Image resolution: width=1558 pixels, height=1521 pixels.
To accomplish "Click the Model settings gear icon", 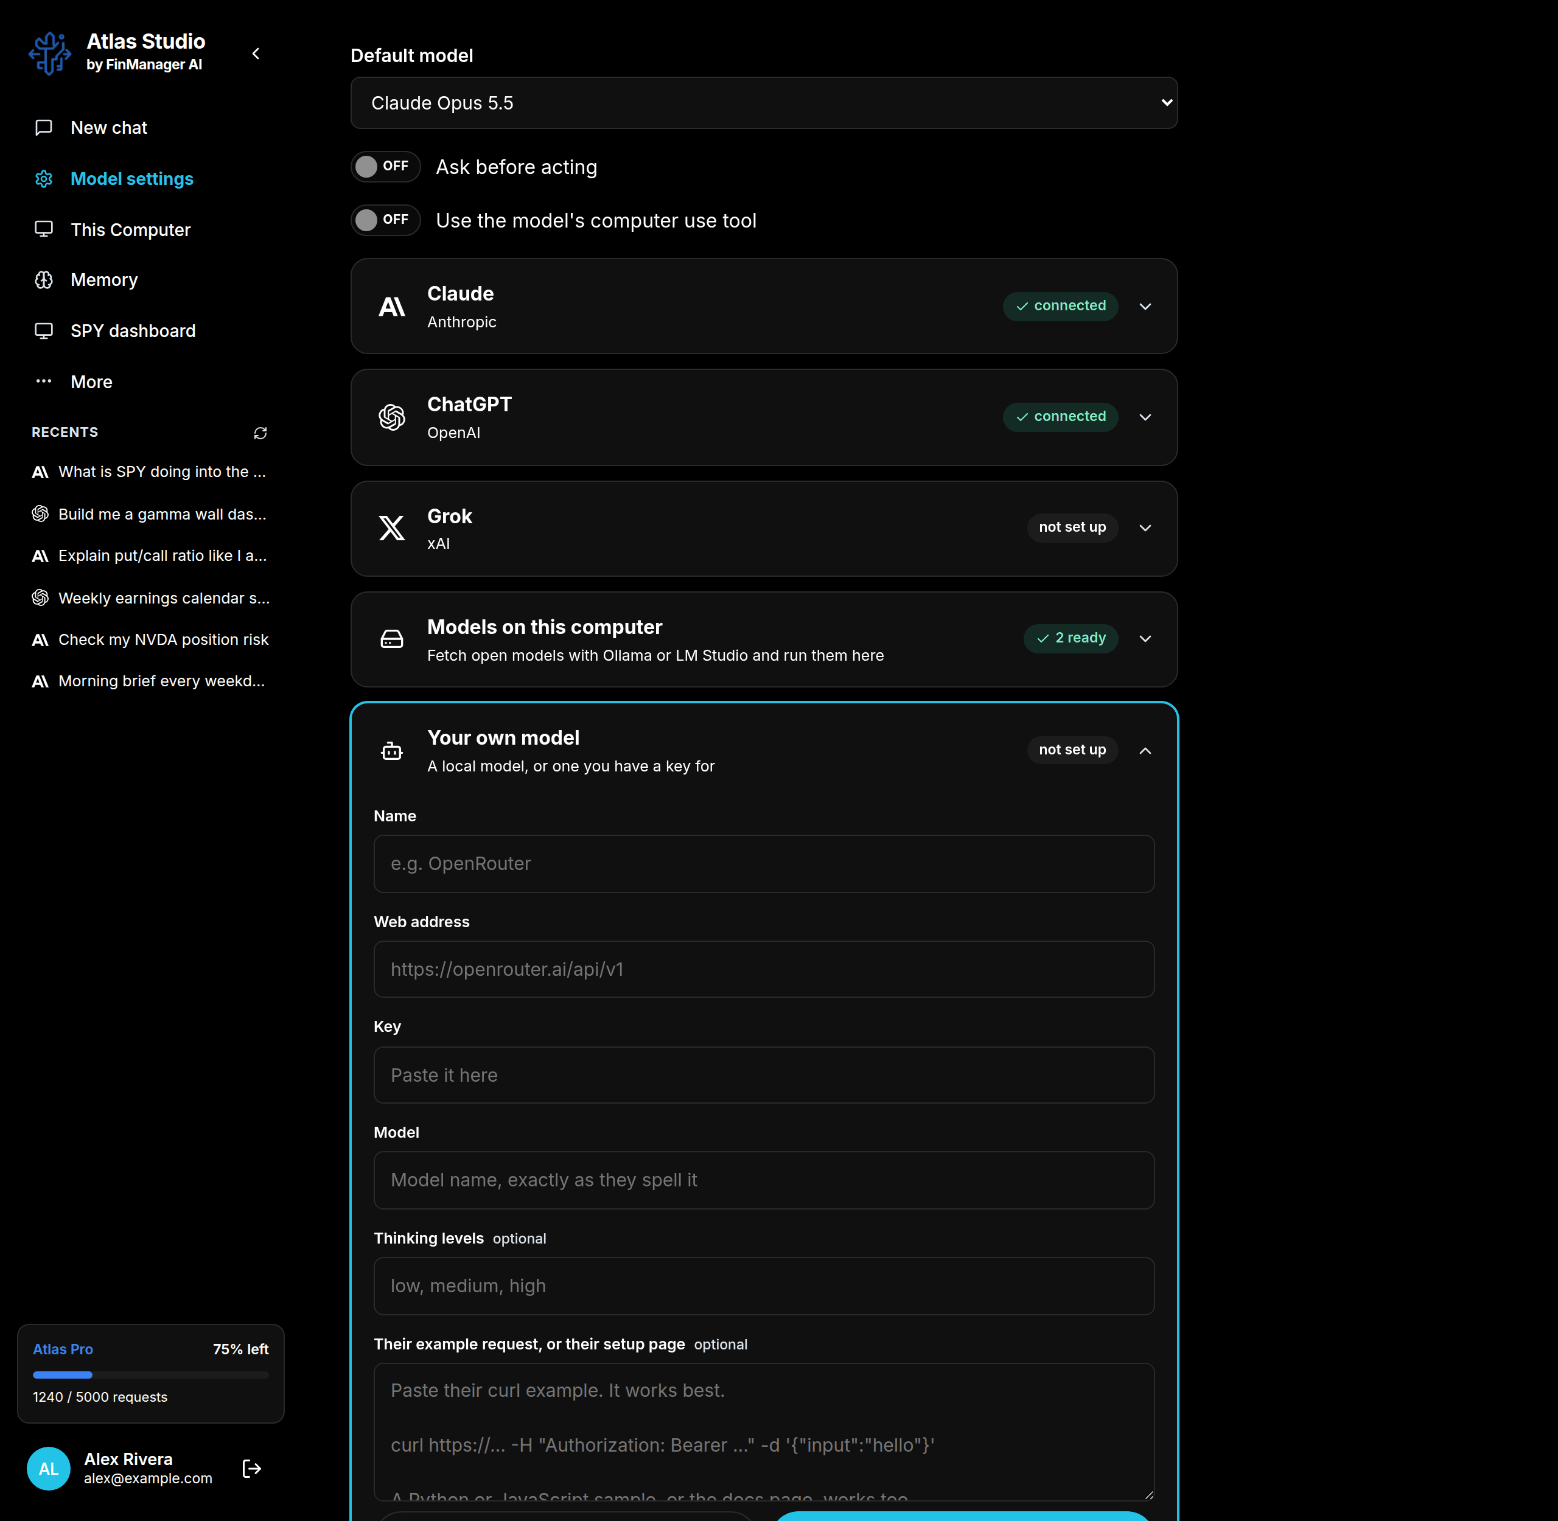I will (x=44, y=179).
